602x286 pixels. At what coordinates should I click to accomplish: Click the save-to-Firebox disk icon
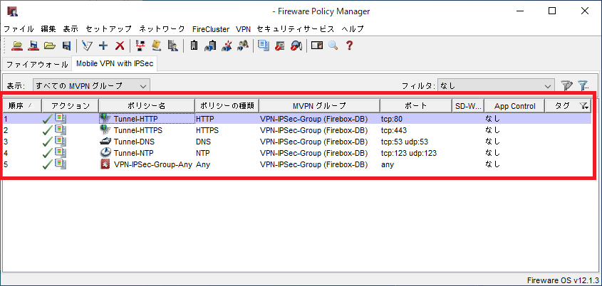(33, 46)
